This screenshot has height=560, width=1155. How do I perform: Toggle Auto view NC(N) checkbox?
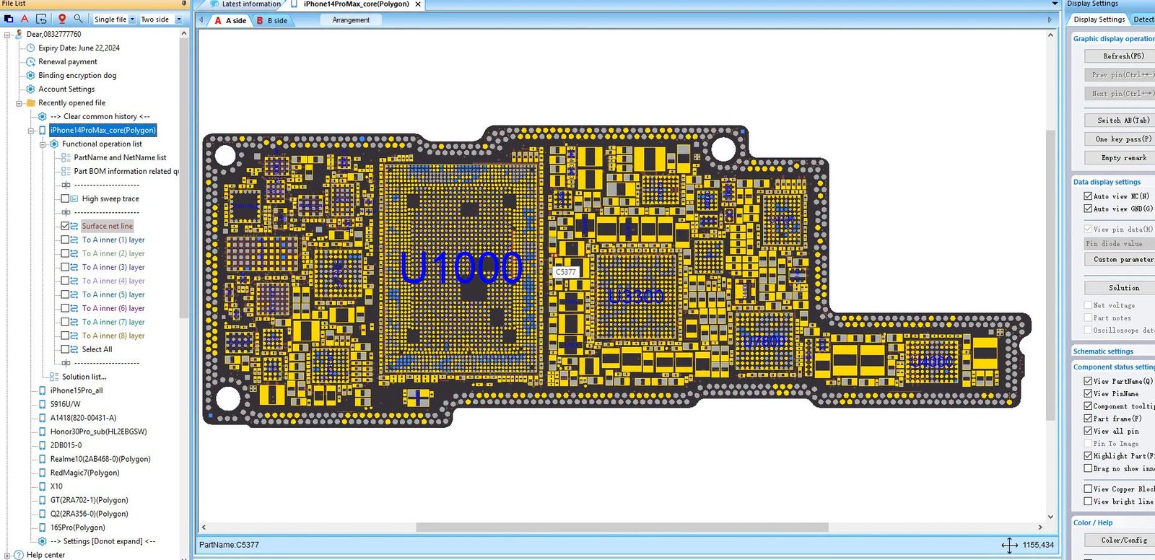tap(1088, 196)
